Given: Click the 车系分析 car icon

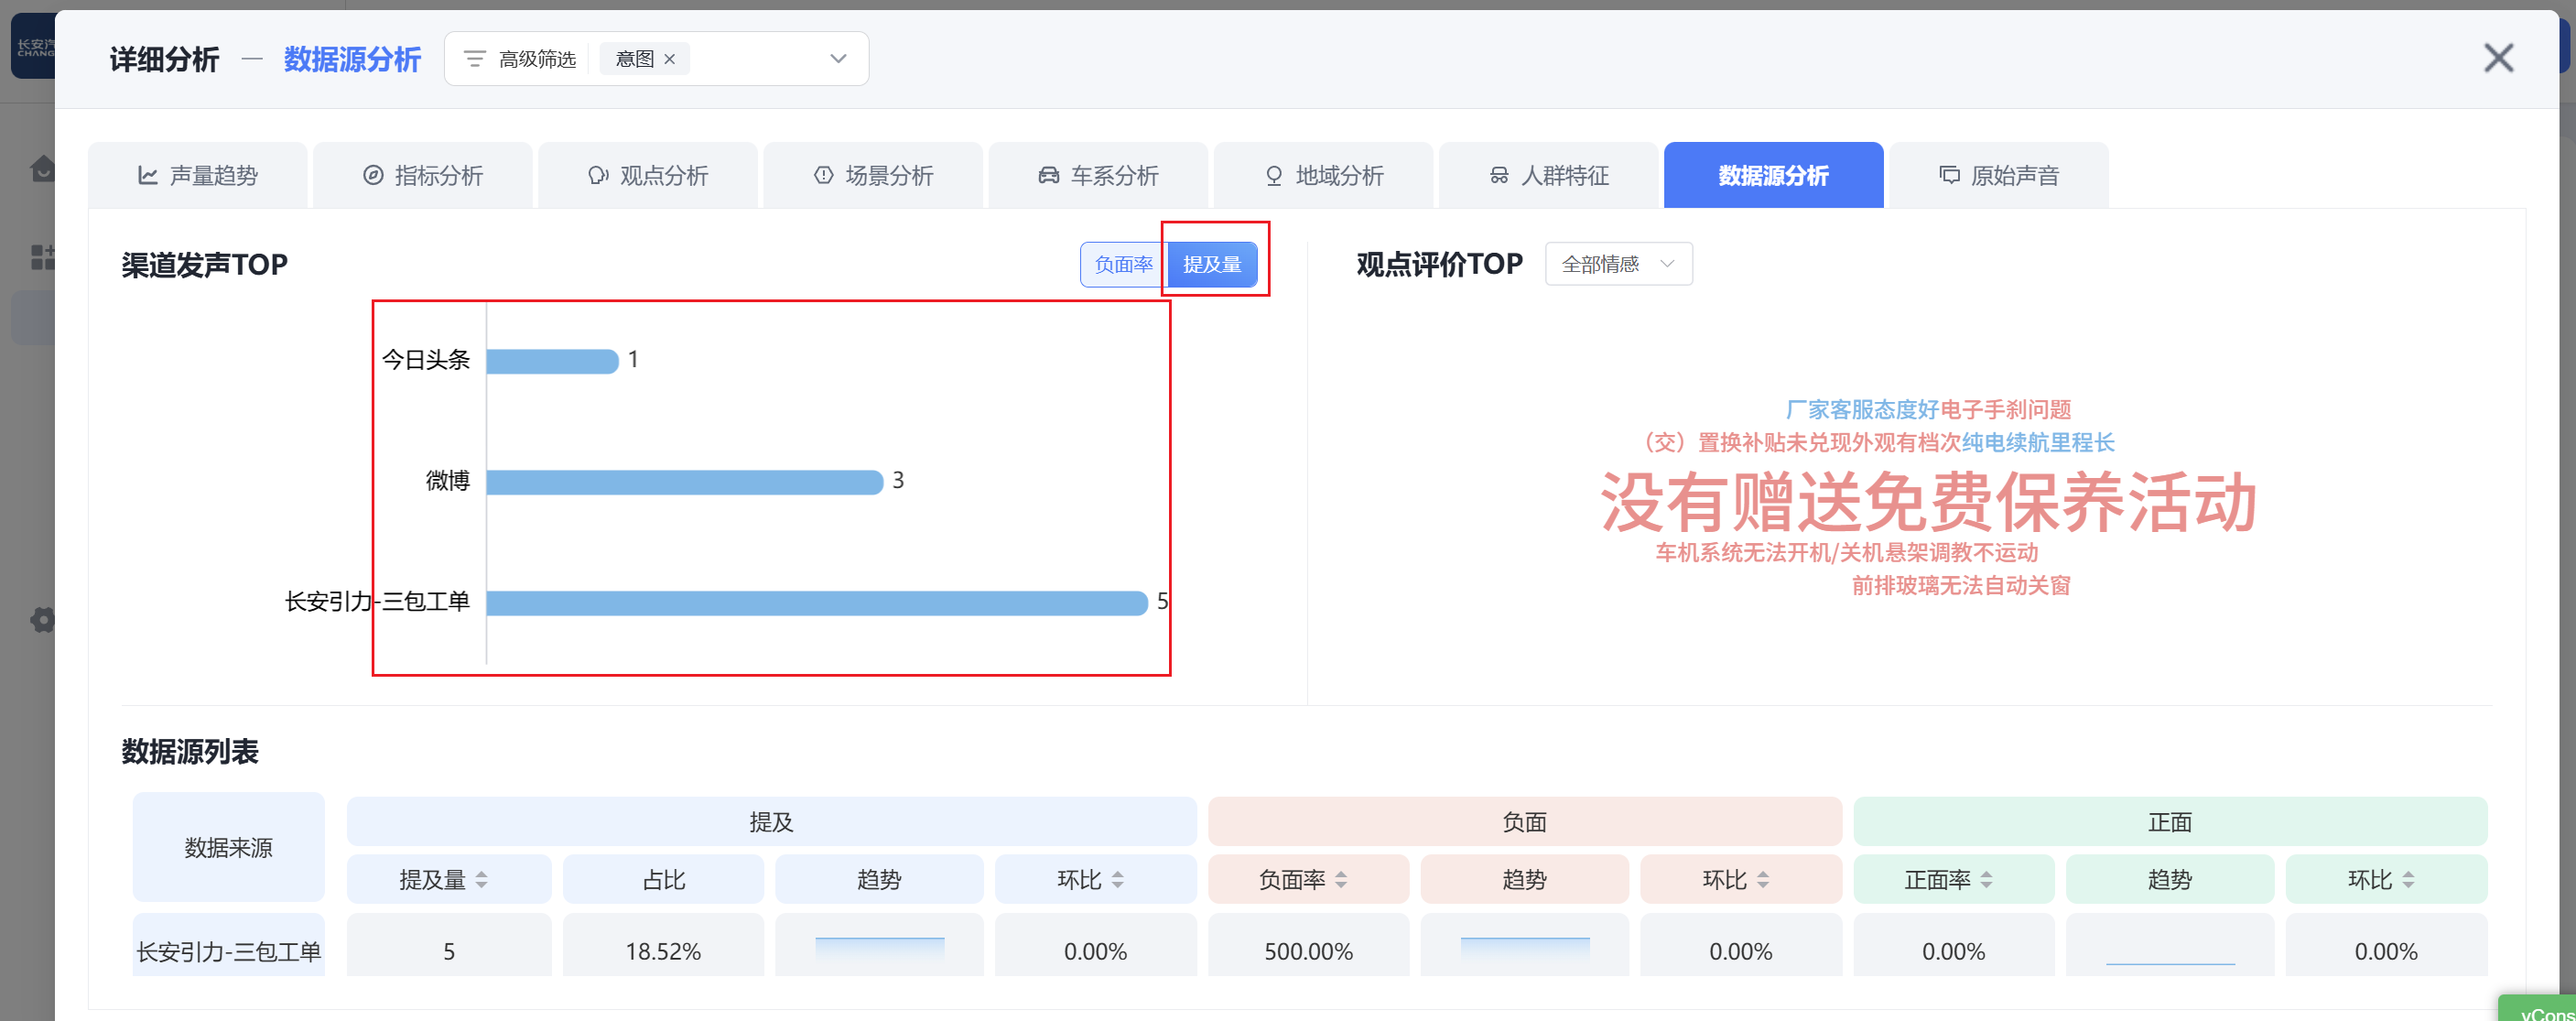Looking at the screenshot, I should tap(1048, 176).
